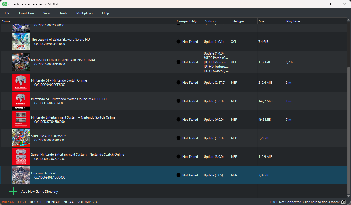Open the Help menu
Image resolution: width=351 pixels, height=205 pixels.
coord(105,13)
